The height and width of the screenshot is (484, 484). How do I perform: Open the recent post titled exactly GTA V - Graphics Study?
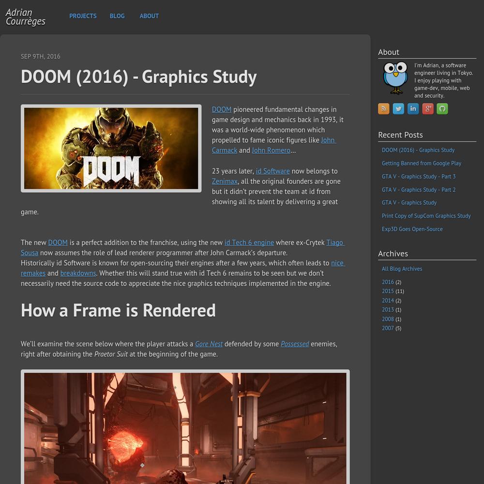pos(409,203)
